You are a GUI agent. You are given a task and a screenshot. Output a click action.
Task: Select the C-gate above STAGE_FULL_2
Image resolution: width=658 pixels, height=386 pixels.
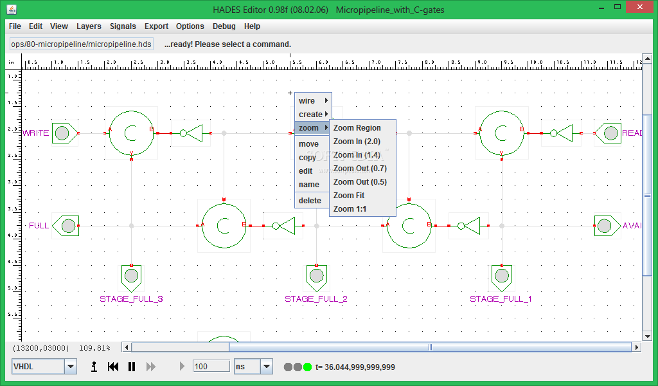point(224,226)
